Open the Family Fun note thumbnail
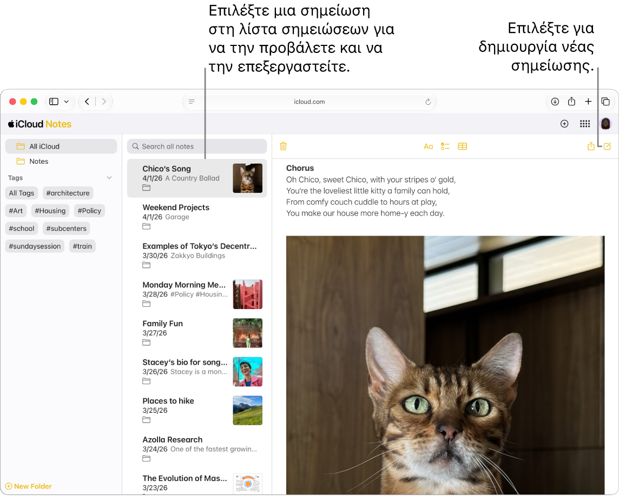Screen dimensions: 619x496 pos(247,333)
